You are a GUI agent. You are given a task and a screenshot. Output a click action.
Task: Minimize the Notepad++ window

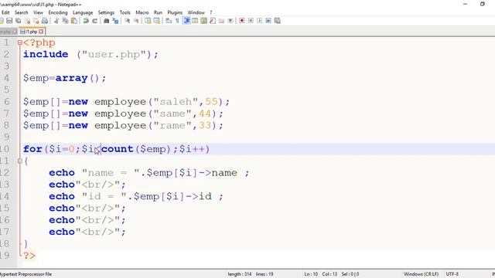(465, 4)
